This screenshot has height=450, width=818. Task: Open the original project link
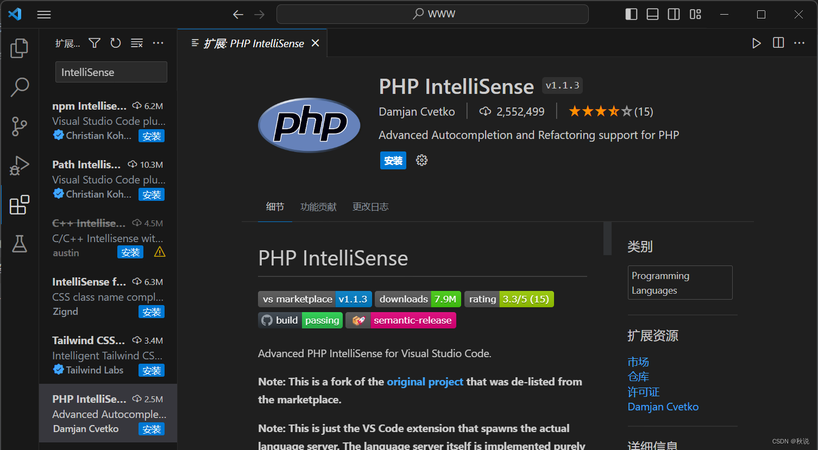(x=425, y=382)
